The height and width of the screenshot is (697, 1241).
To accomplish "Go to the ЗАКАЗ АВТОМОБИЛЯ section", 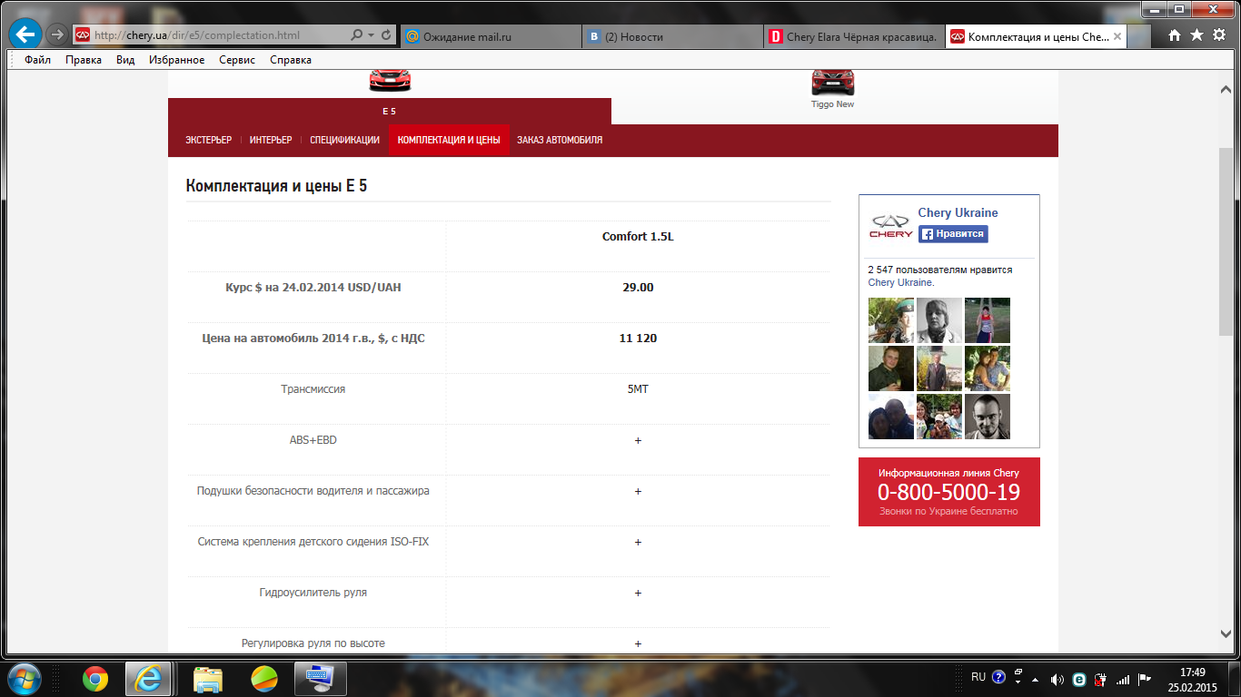I will [x=560, y=141].
